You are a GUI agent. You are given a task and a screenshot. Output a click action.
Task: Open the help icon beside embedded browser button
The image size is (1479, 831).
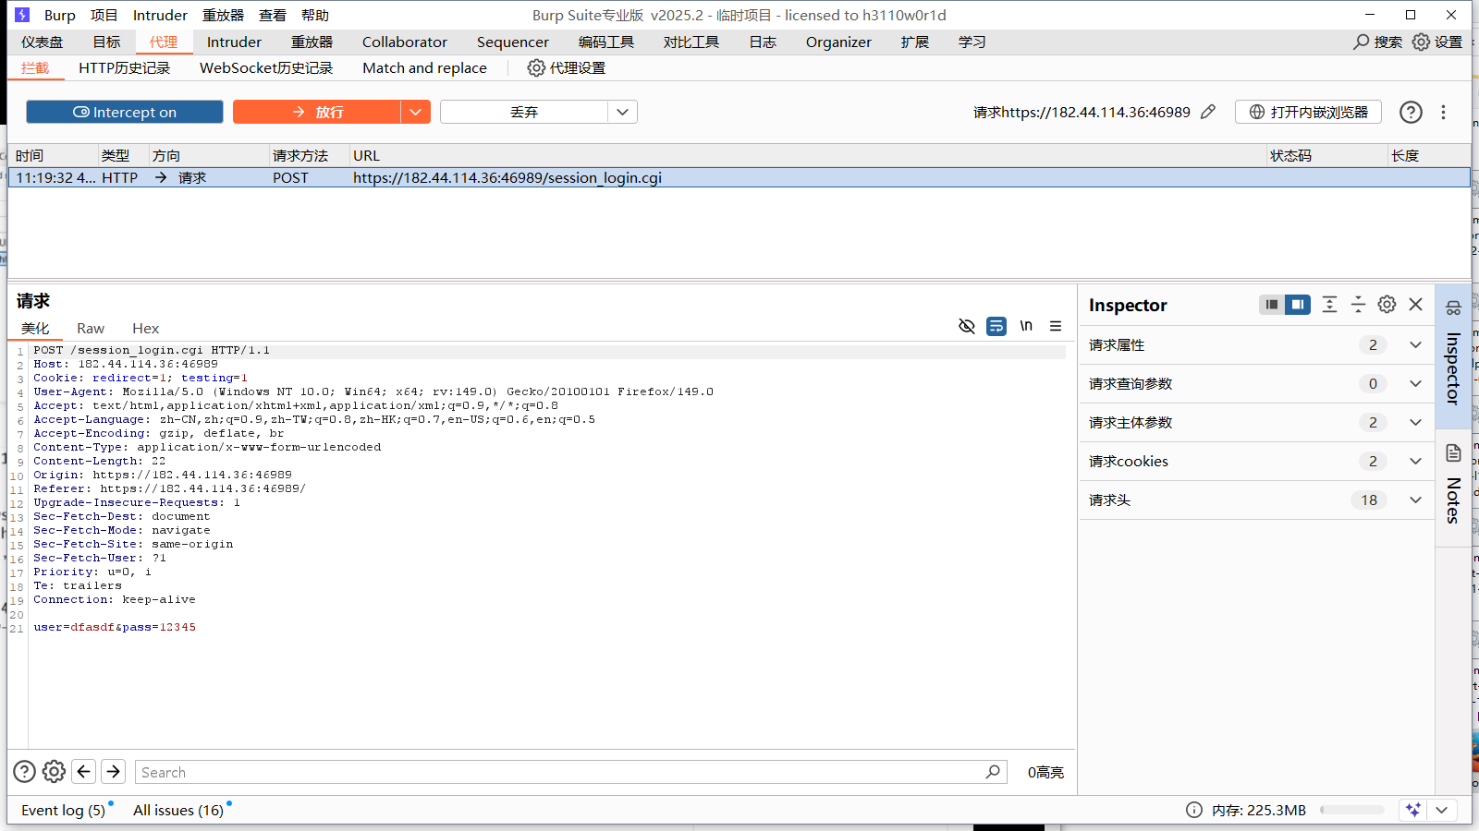[1411, 112]
